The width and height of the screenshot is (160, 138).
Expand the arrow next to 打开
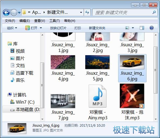pyautogui.click(x=41, y=28)
